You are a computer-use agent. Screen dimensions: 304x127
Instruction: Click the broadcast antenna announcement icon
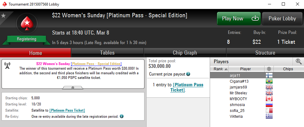click(x=7, y=66)
